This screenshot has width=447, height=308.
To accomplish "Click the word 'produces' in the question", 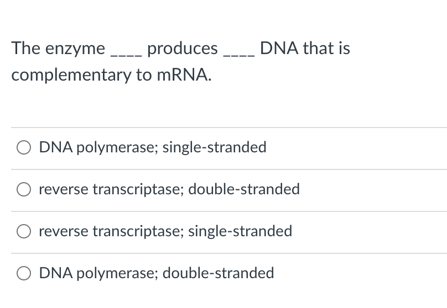I will click(183, 49).
